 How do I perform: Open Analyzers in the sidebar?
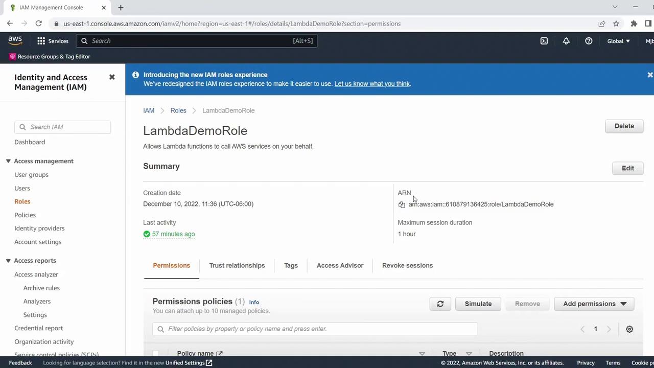(37, 302)
